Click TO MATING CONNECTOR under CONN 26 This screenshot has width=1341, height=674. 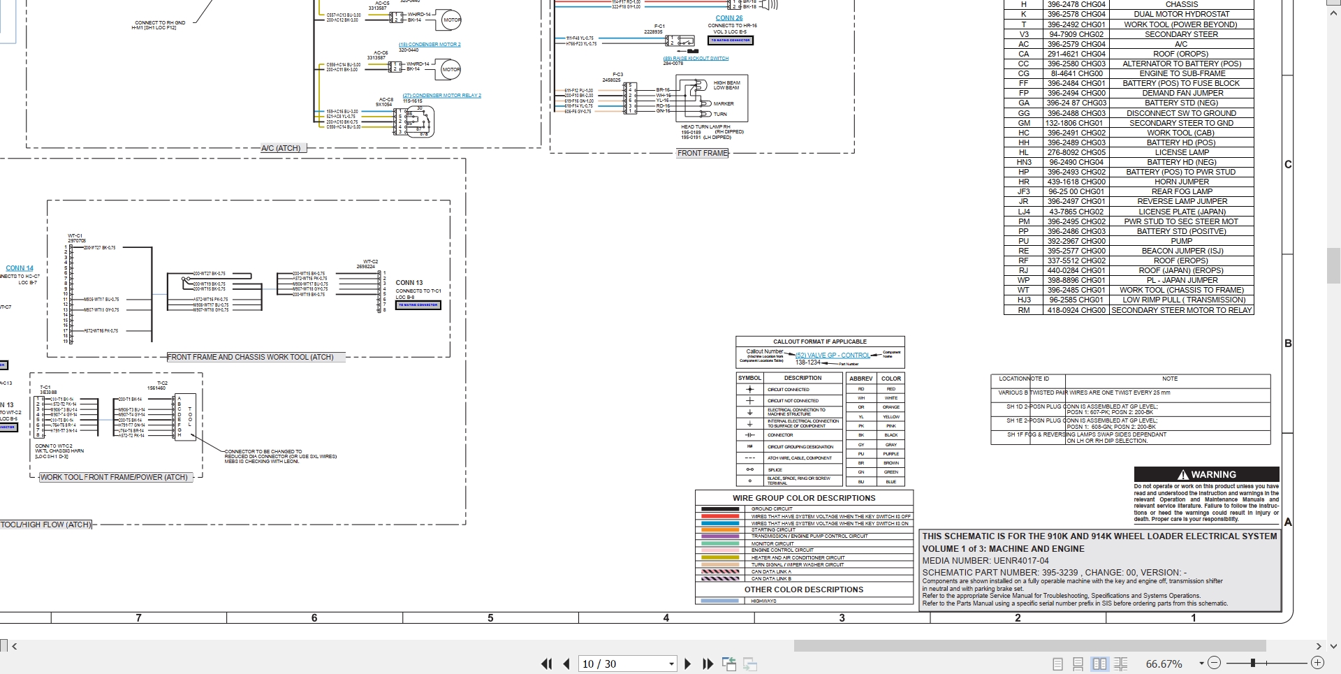[731, 41]
